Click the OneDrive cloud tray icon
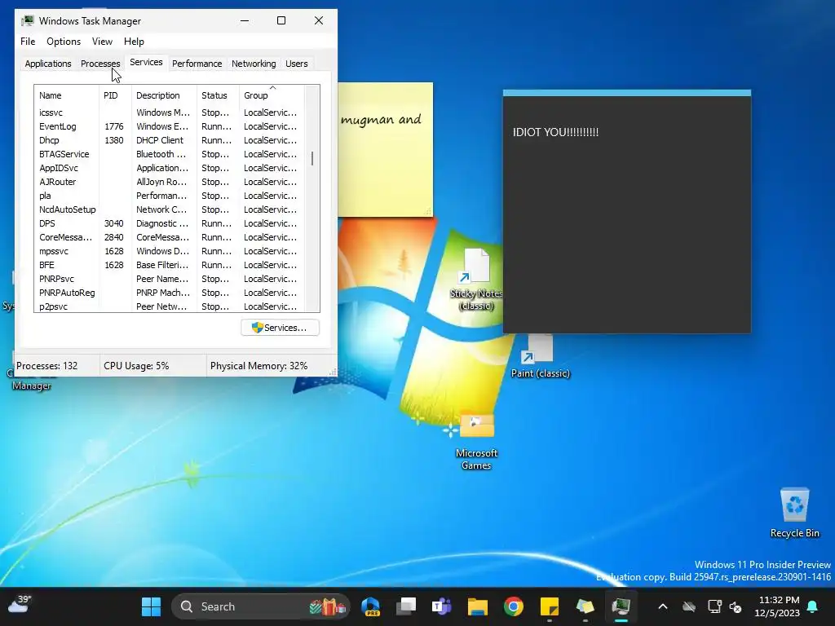The image size is (835, 626). click(x=689, y=606)
